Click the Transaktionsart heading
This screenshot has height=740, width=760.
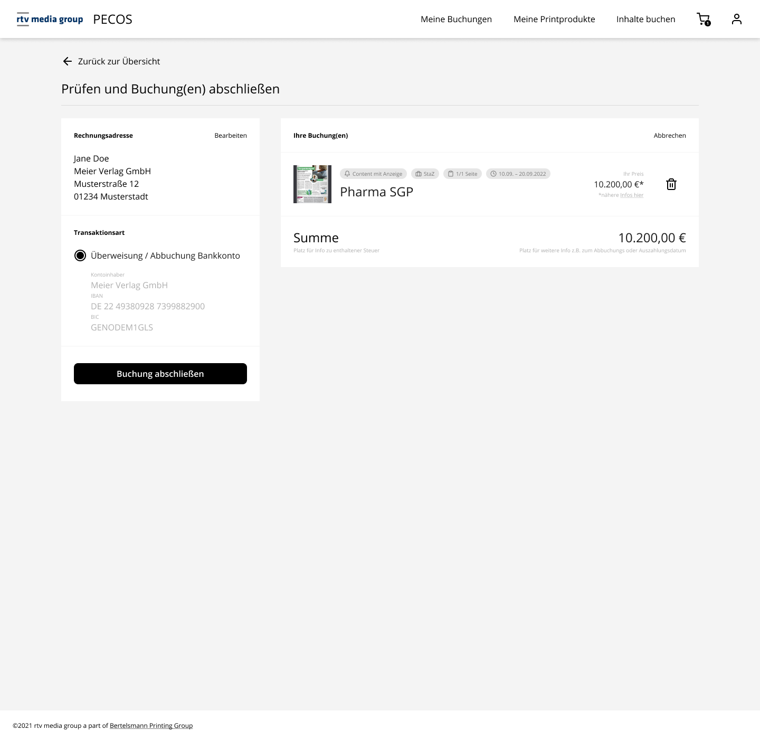(x=99, y=233)
